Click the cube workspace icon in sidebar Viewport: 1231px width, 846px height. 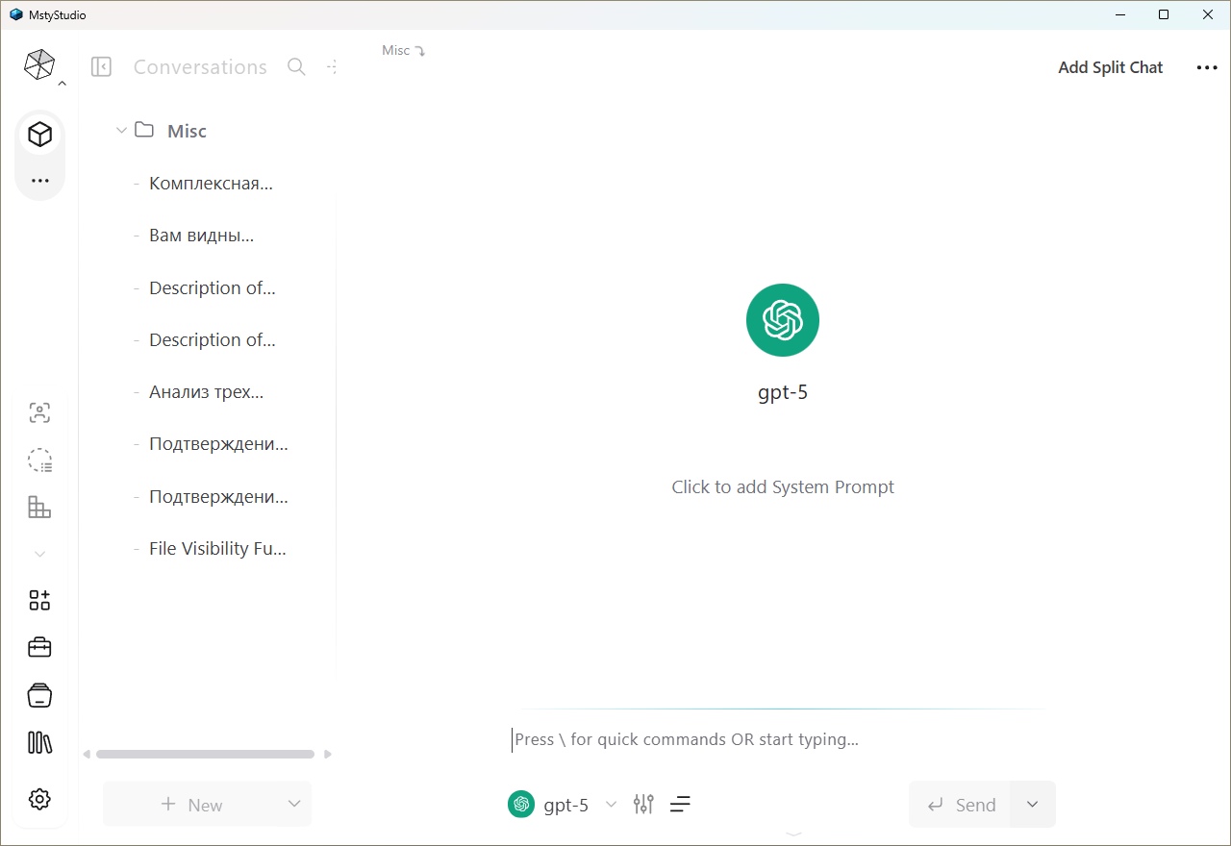[39, 135]
